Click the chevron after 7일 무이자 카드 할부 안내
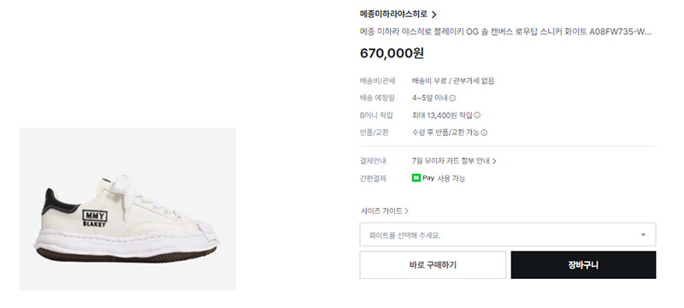 (x=494, y=161)
